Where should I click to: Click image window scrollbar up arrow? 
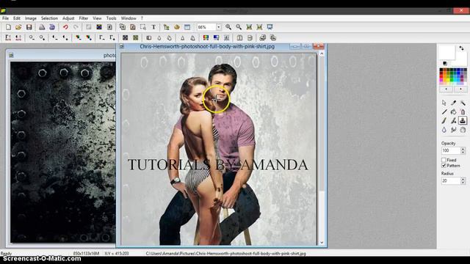(x=322, y=54)
